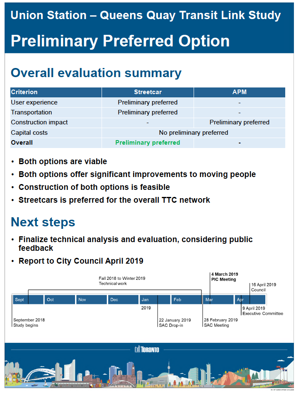Click Streetcar 'Preliminary preferred' for Transportation
This screenshot has height=393, width=296.
click(x=148, y=112)
